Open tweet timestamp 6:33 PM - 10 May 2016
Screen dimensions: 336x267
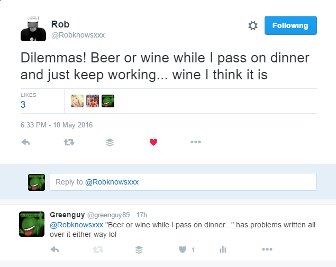(57, 125)
